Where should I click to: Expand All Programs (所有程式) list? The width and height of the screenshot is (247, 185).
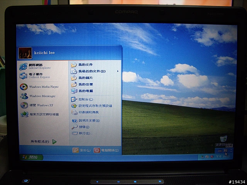coord(44,141)
